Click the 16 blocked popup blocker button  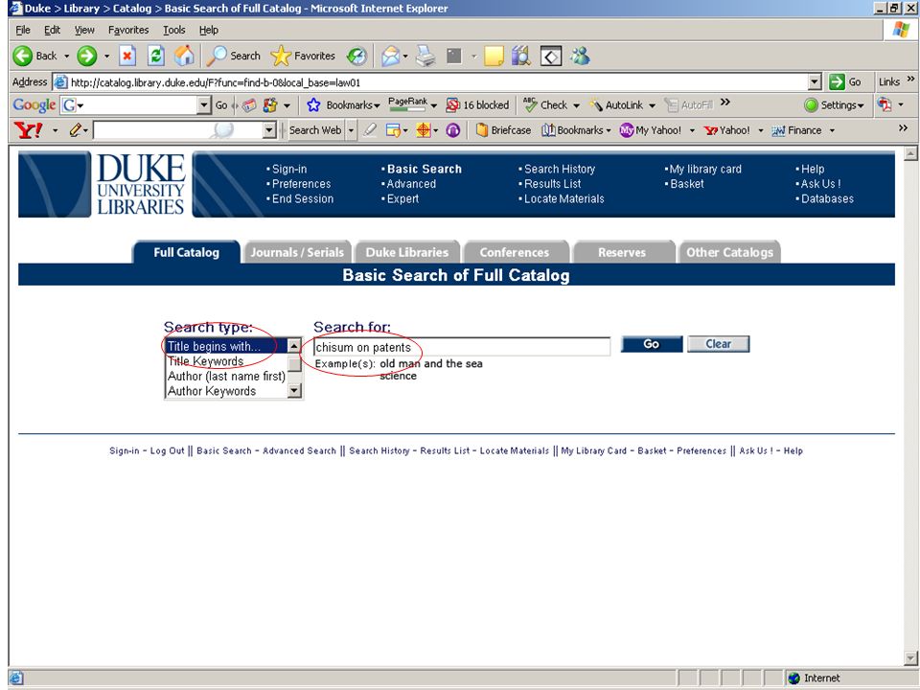coord(477,105)
